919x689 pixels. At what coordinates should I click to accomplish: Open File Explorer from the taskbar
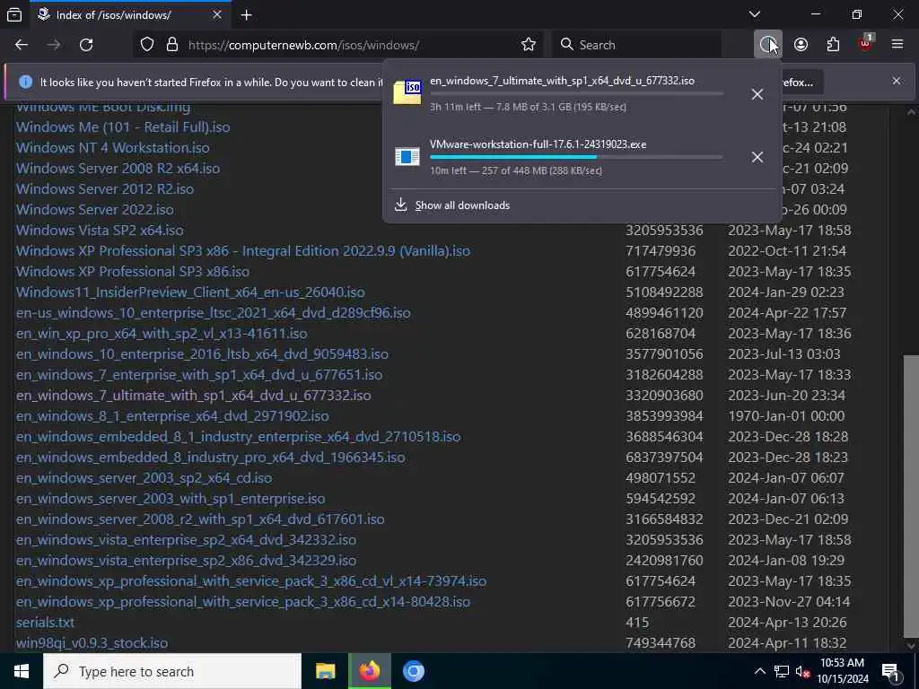click(x=325, y=671)
